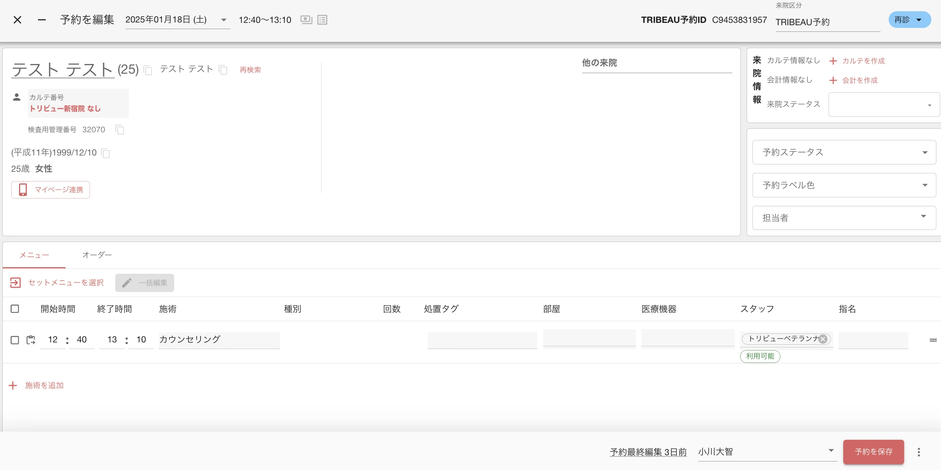Copy the patient name テスト テスト (25)
This screenshot has width=941, height=470.
pyautogui.click(x=148, y=70)
